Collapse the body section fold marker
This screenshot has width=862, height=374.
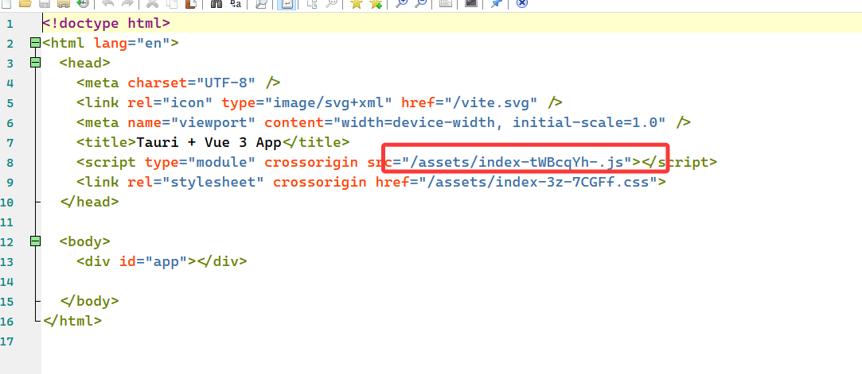[x=34, y=241]
